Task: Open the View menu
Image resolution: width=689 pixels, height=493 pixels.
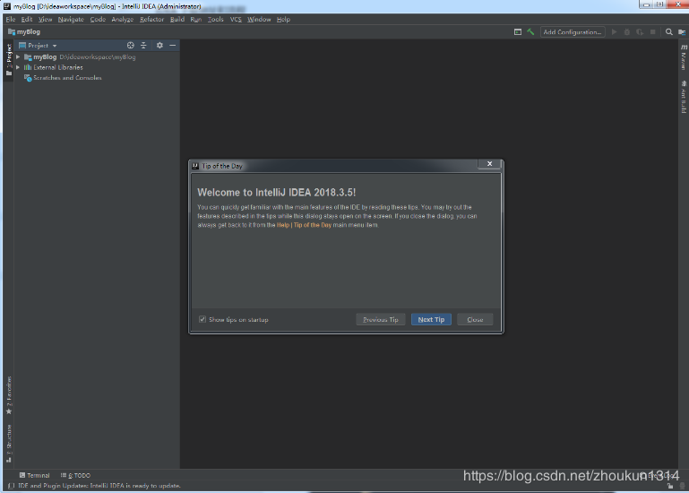Action: [45, 20]
